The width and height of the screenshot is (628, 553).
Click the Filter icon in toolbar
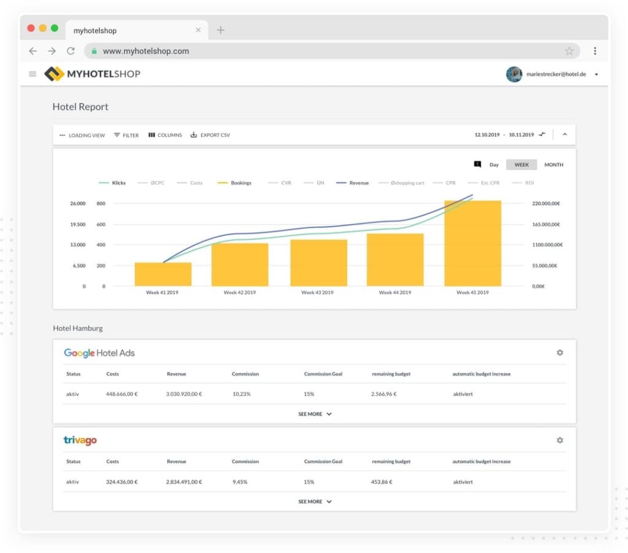117,135
